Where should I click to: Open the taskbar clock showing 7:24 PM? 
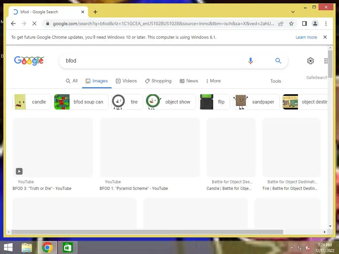pyautogui.click(x=324, y=248)
